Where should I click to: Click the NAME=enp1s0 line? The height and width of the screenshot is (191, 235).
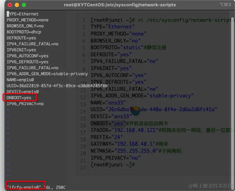coord(20,80)
